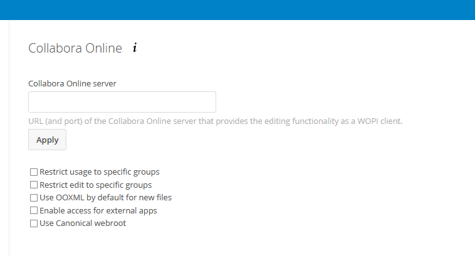Tick Restrict edit to specific groups
Viewport: 475px width, 256px height.
point(34,185)
